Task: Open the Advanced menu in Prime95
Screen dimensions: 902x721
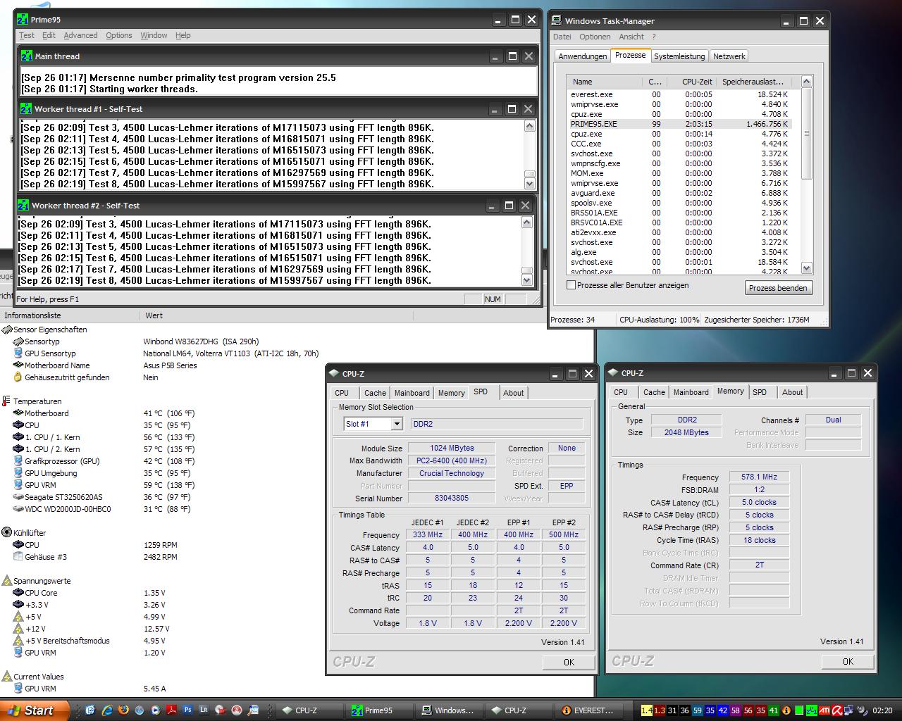Action: pos(80,35)
